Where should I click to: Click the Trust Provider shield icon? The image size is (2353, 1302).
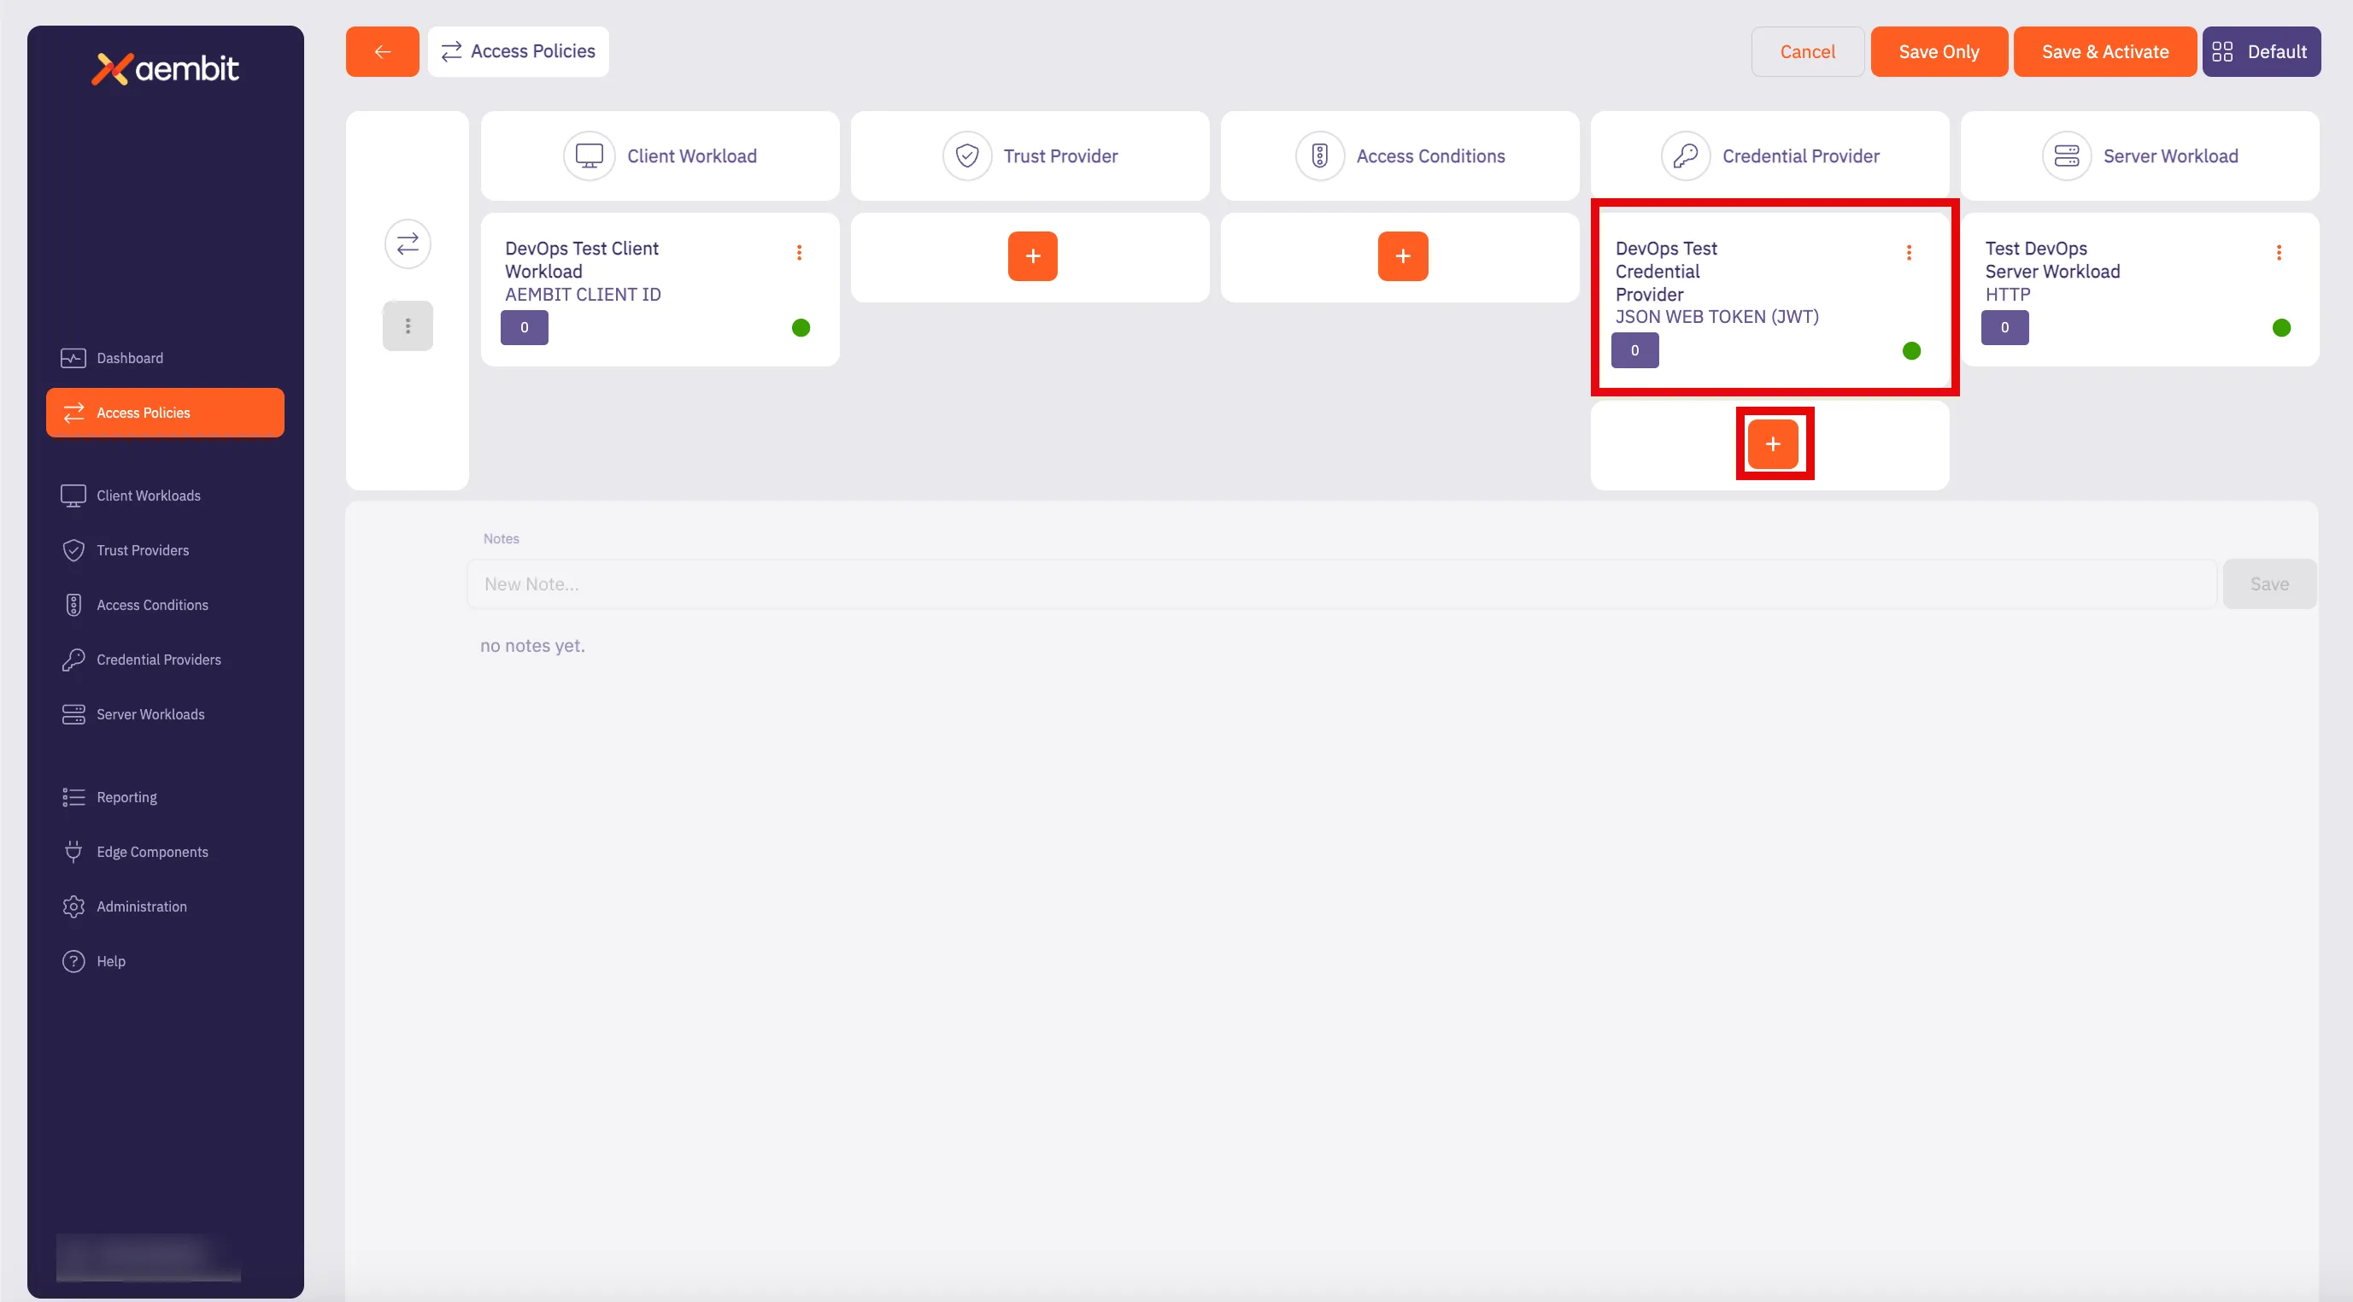click(x=966, y=156)
